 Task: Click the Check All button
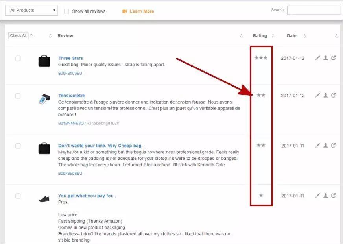[18, 35]
